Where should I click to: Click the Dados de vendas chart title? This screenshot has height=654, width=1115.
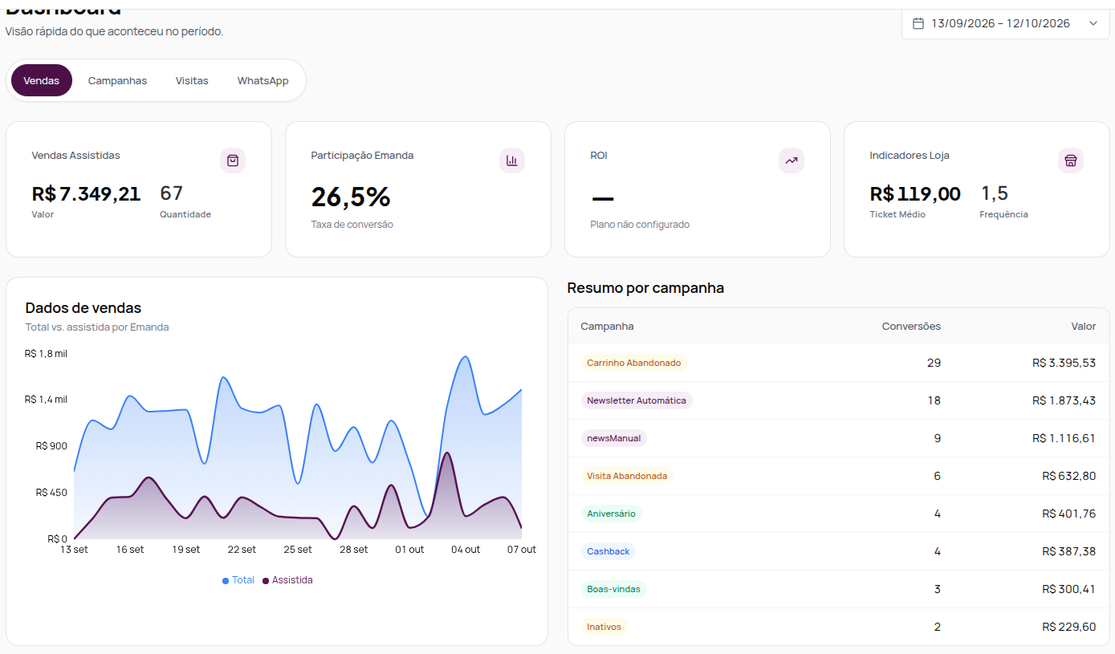(83, 307)
